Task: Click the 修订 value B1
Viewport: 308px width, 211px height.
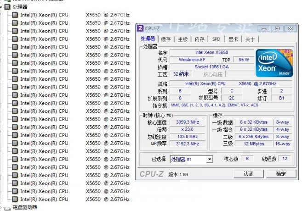Action: 281,98
